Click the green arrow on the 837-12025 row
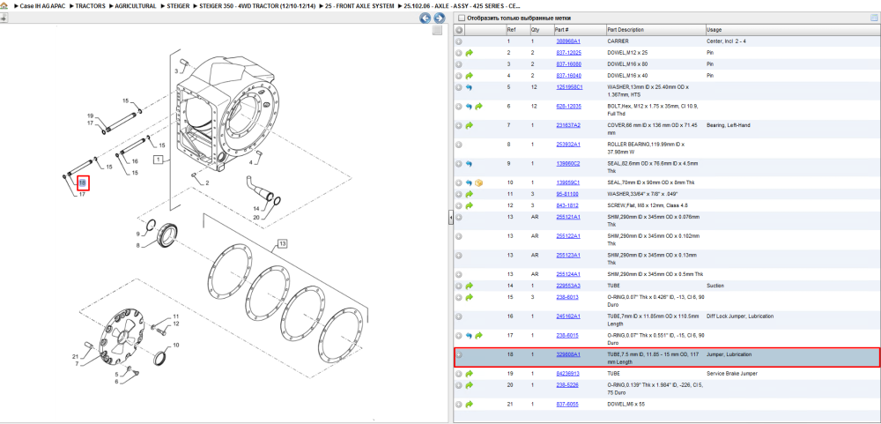Viewport: 881px width, 424px height. click(470, 53)
